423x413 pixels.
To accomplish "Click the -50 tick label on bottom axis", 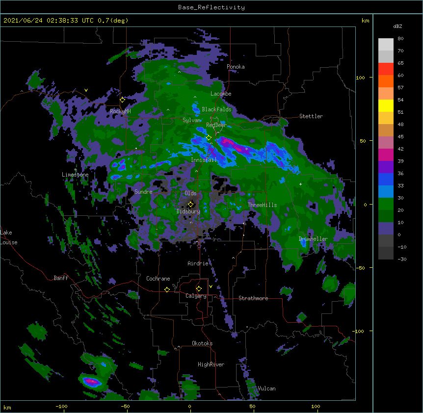I will tap(125, 406).
